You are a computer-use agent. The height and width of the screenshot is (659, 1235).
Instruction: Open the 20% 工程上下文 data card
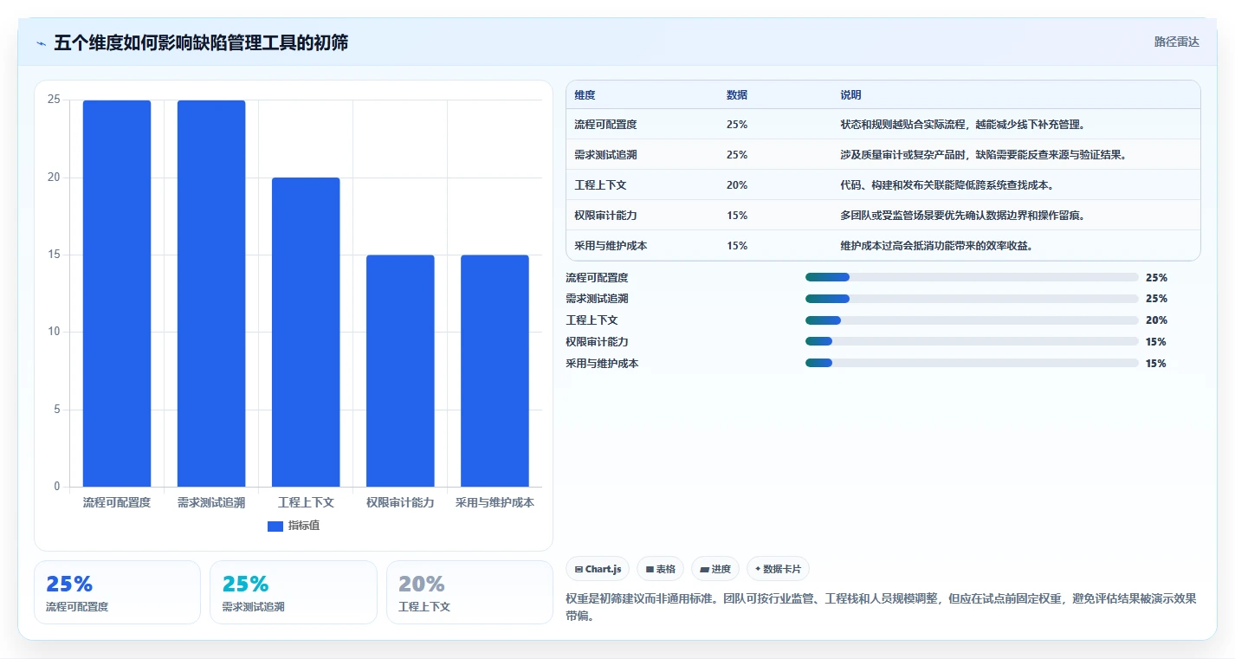pyautogui.click(x=469, y=592)
